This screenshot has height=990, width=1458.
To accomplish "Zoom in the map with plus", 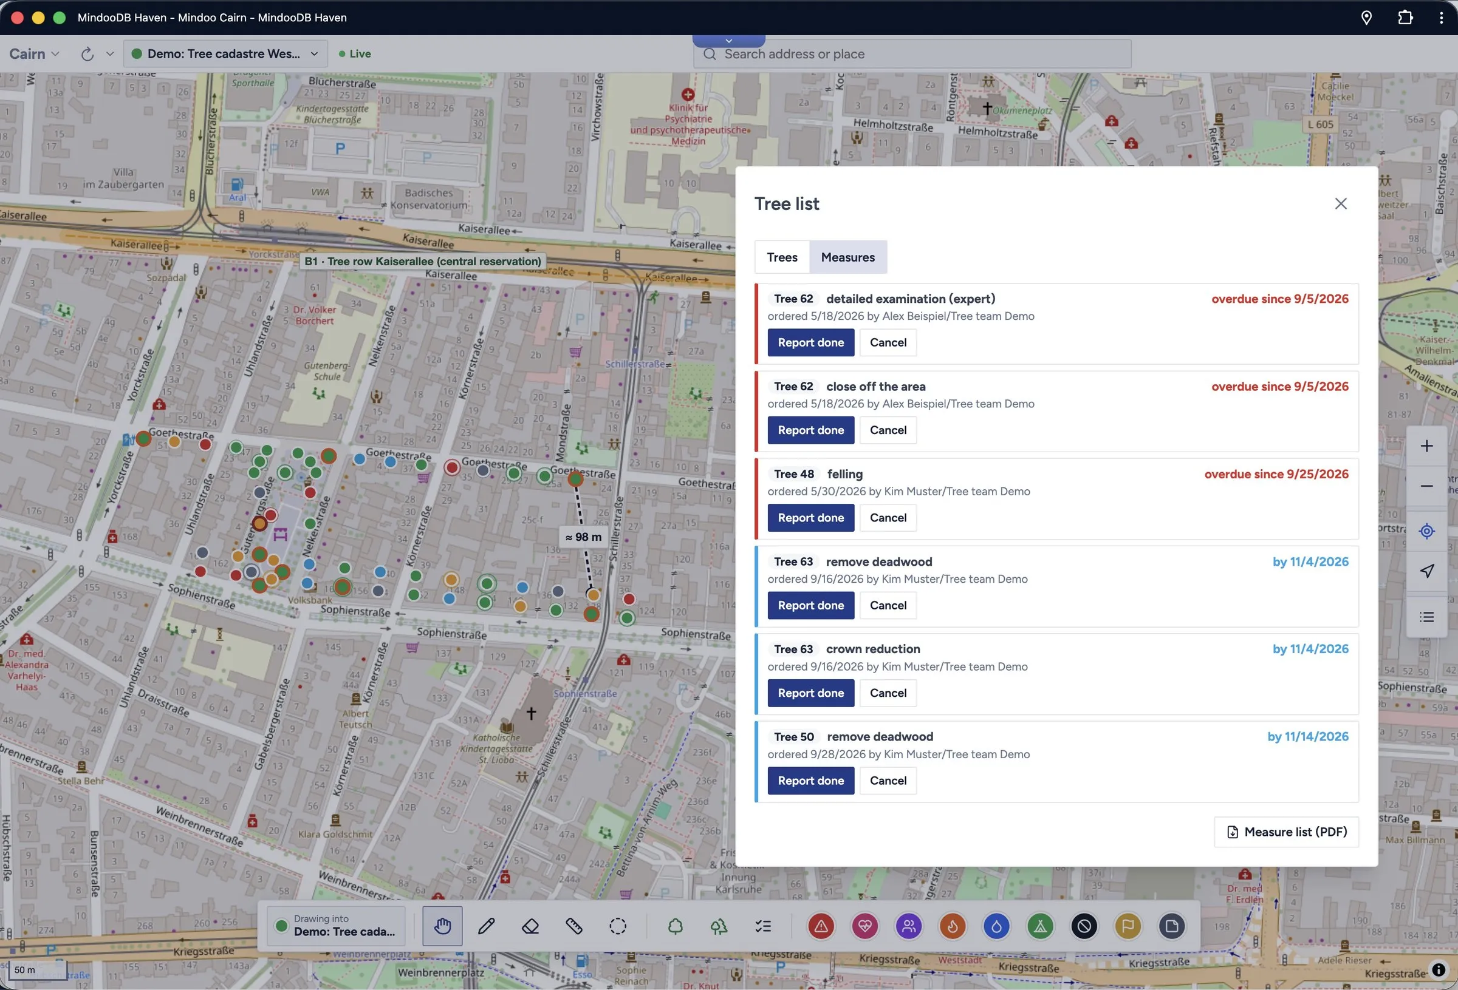I will tap(1426, 446).
